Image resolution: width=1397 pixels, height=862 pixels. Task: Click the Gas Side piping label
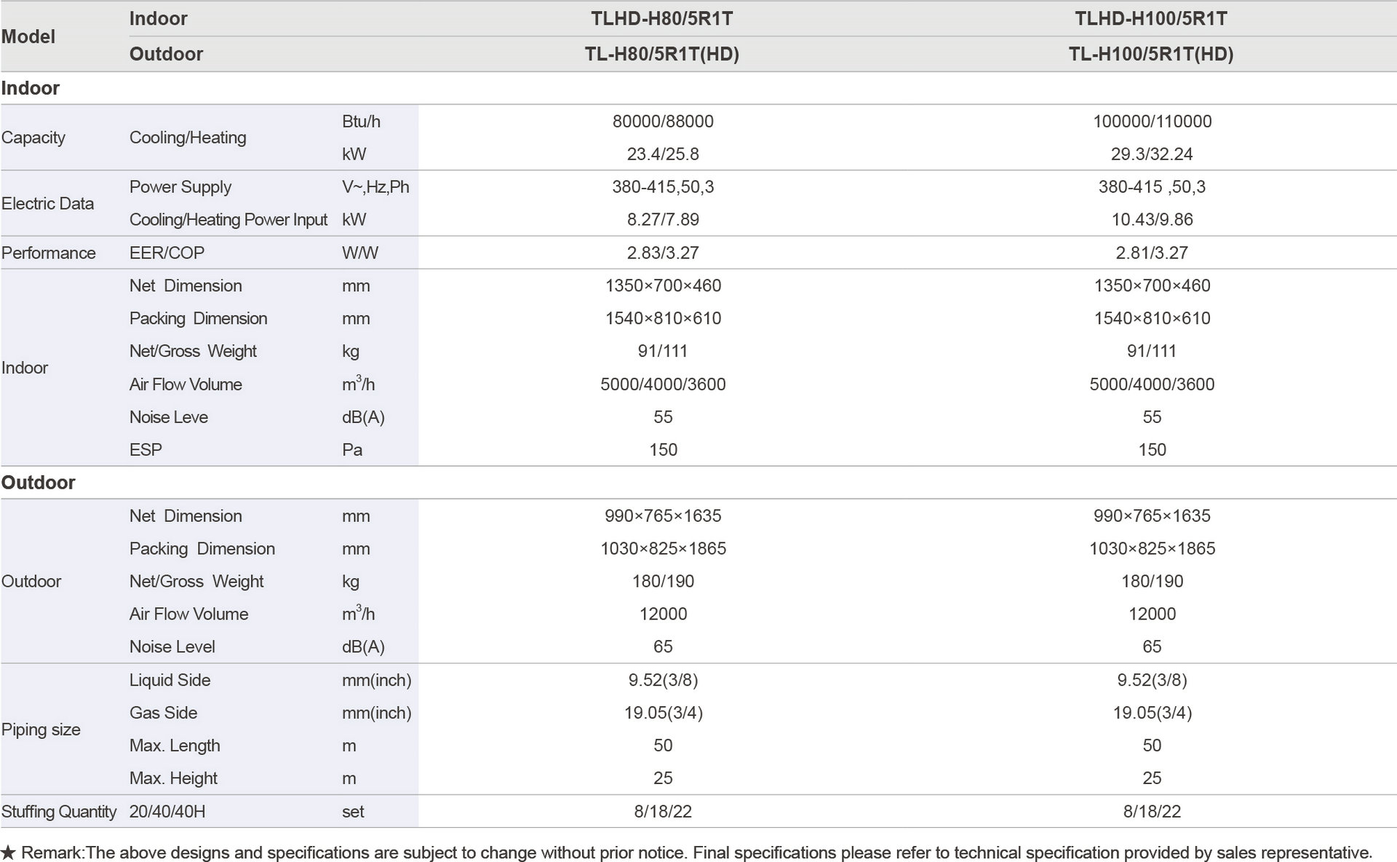[163, 713]
